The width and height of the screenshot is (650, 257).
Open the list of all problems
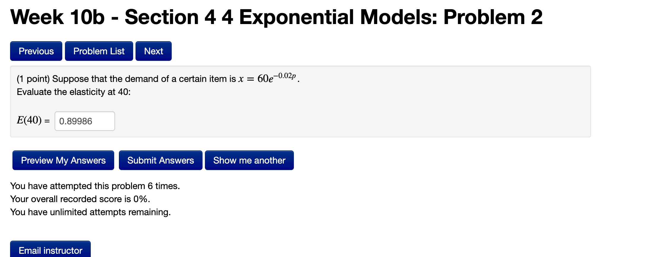(99, 51)
